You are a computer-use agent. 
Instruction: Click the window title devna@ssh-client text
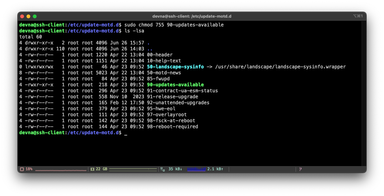(x=192, y=16)
